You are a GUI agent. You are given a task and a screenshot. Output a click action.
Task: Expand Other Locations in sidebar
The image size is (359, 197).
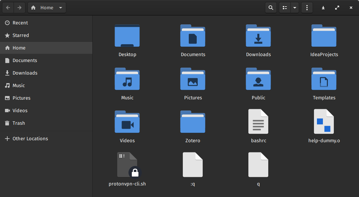pyautogui.click(x=30, y=139)
